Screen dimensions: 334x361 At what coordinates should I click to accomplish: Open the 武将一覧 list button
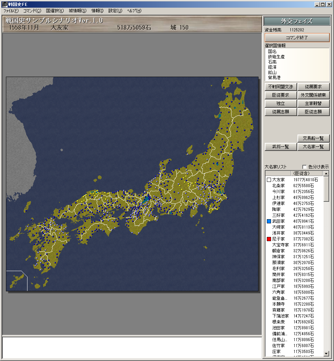click(280, 147)
